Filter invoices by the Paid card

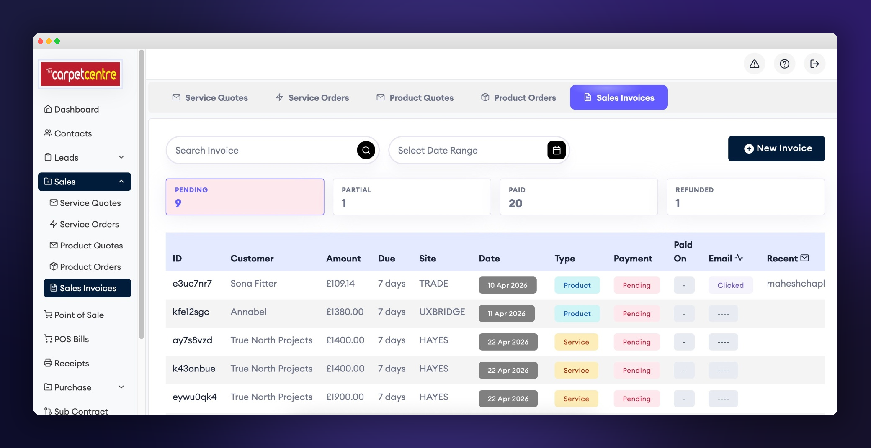point(579,197)
